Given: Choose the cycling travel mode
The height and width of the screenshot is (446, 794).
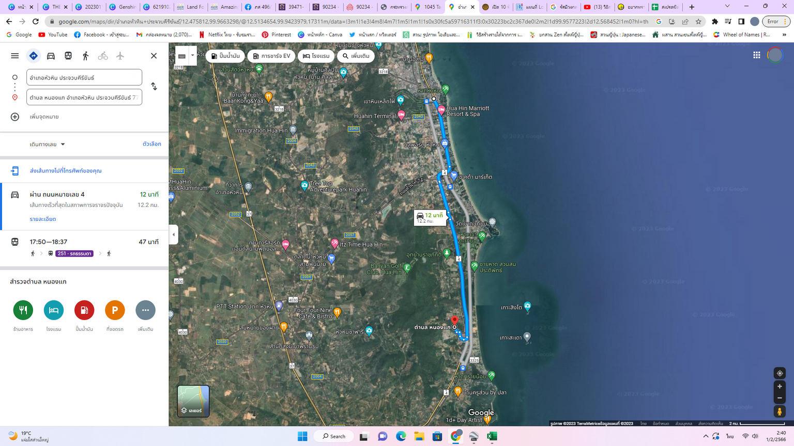Looking at the screenshot, I should pos(103,56).
